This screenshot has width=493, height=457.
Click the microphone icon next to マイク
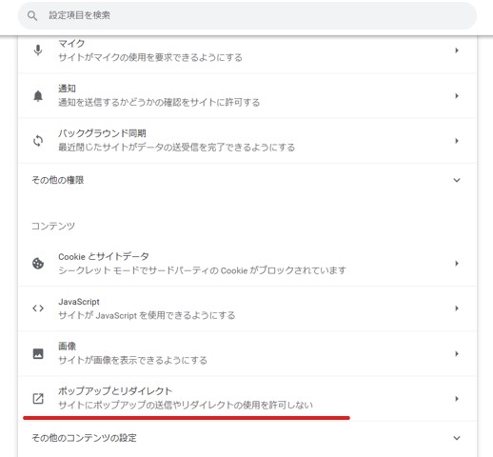tap(38, 50)
